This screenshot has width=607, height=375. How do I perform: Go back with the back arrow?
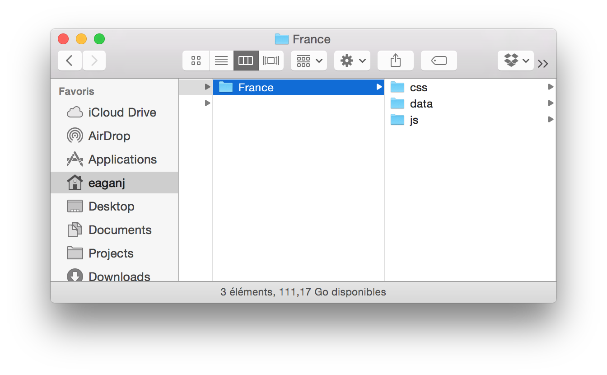pyautogui.click(x=70, y=61)
